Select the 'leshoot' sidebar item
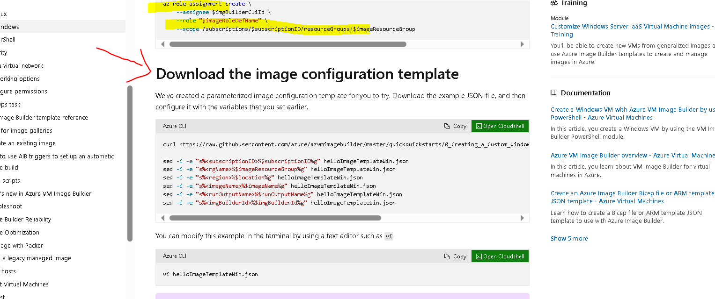This screenshot has width=715, height=299. tap(11, 206)
